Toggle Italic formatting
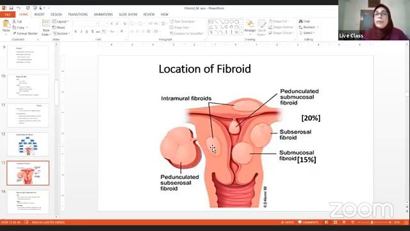This screenshot has height=231, width=410. pyautogui.click(x=81, y=31)
